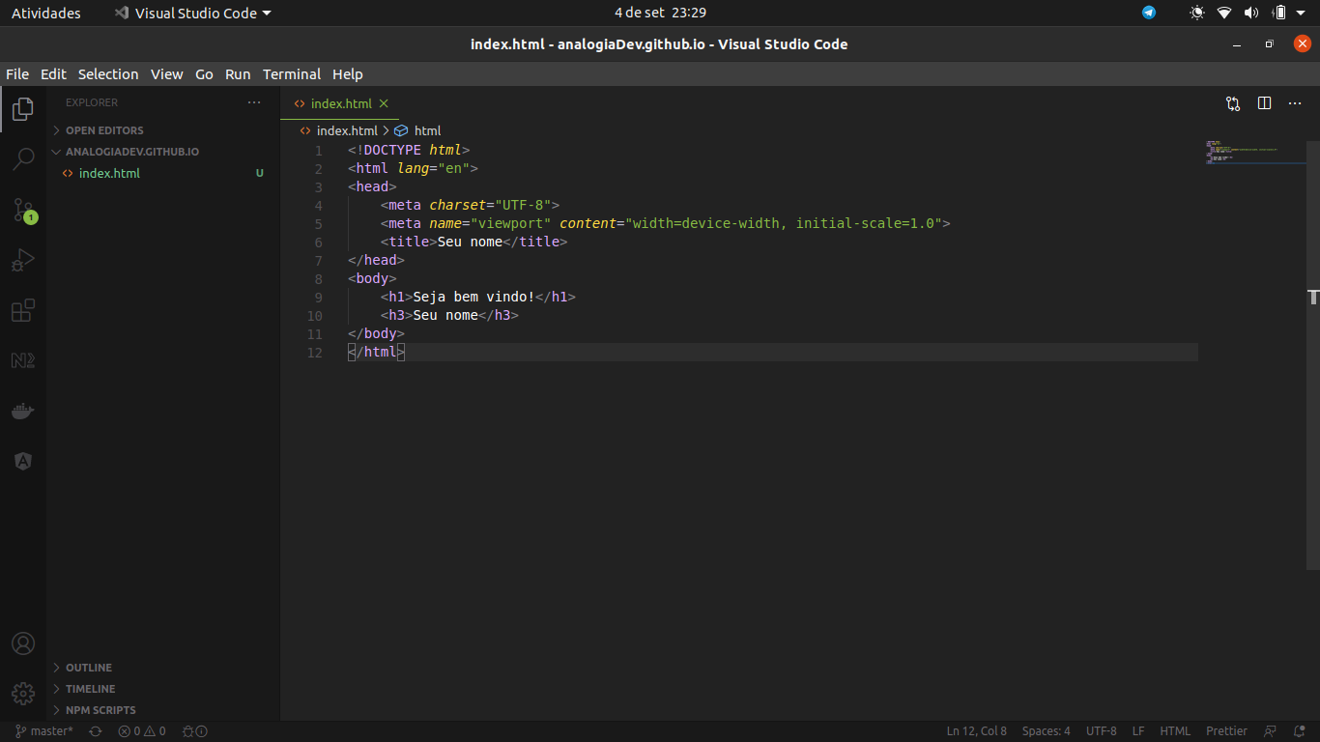Screen dimensions: 1320x742
Task: Click the volume icon in top bar
Action: (x=1251, y=13)
